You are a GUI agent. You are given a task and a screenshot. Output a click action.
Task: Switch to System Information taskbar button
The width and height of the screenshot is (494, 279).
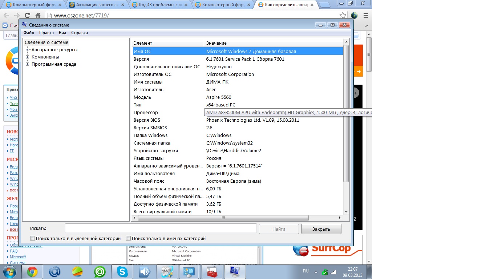click(x=235, y=272)
